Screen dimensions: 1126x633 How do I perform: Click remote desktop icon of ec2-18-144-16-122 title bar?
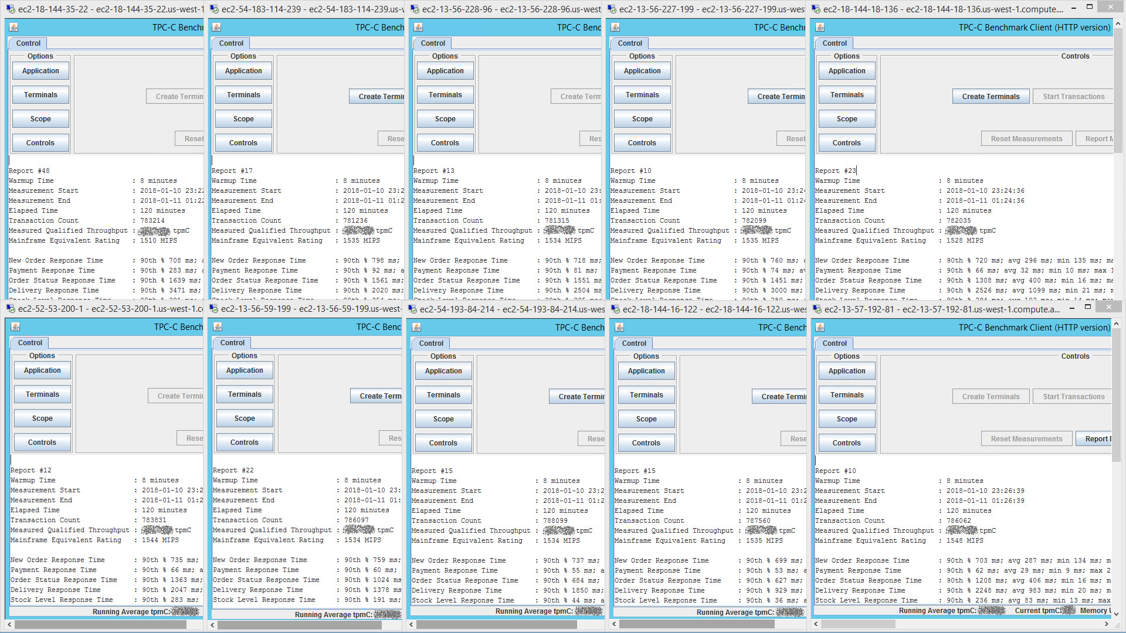pyautogui.click(x=615, y=309)
